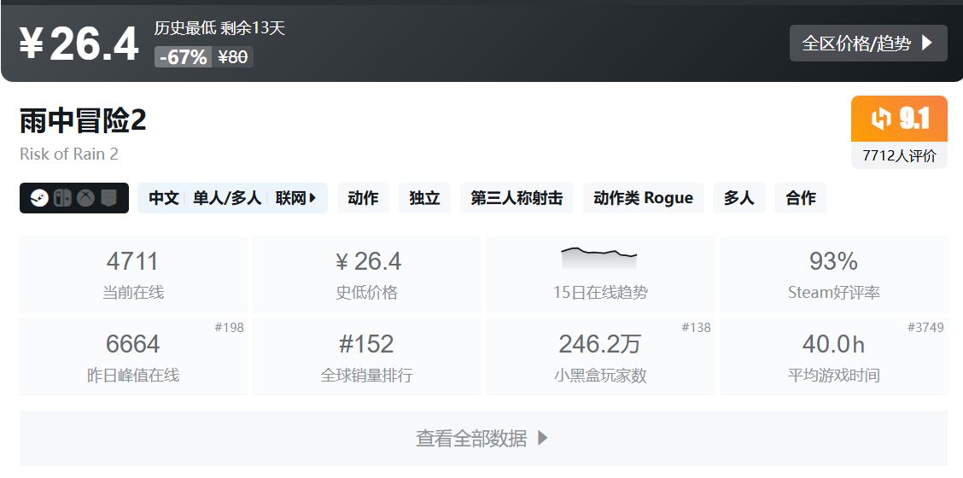The width and height of the screenshot is (963, 478).
Task: Click the #152 全球销量排行 stat card
Action: pyautogui.click(x=366, y=356)
